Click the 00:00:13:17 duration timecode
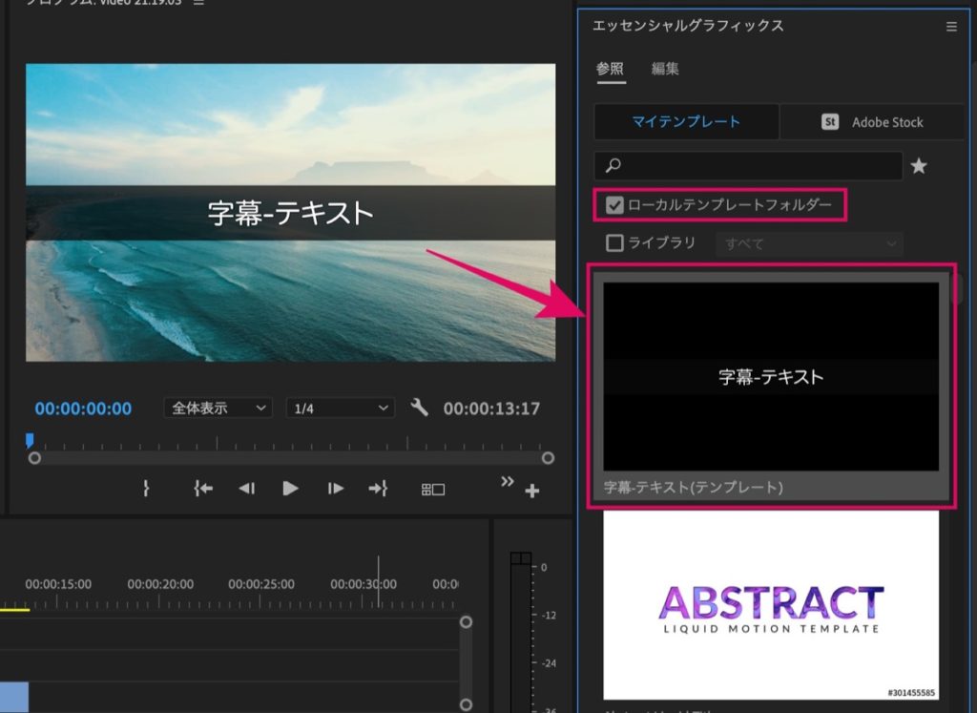 (491, 409)
